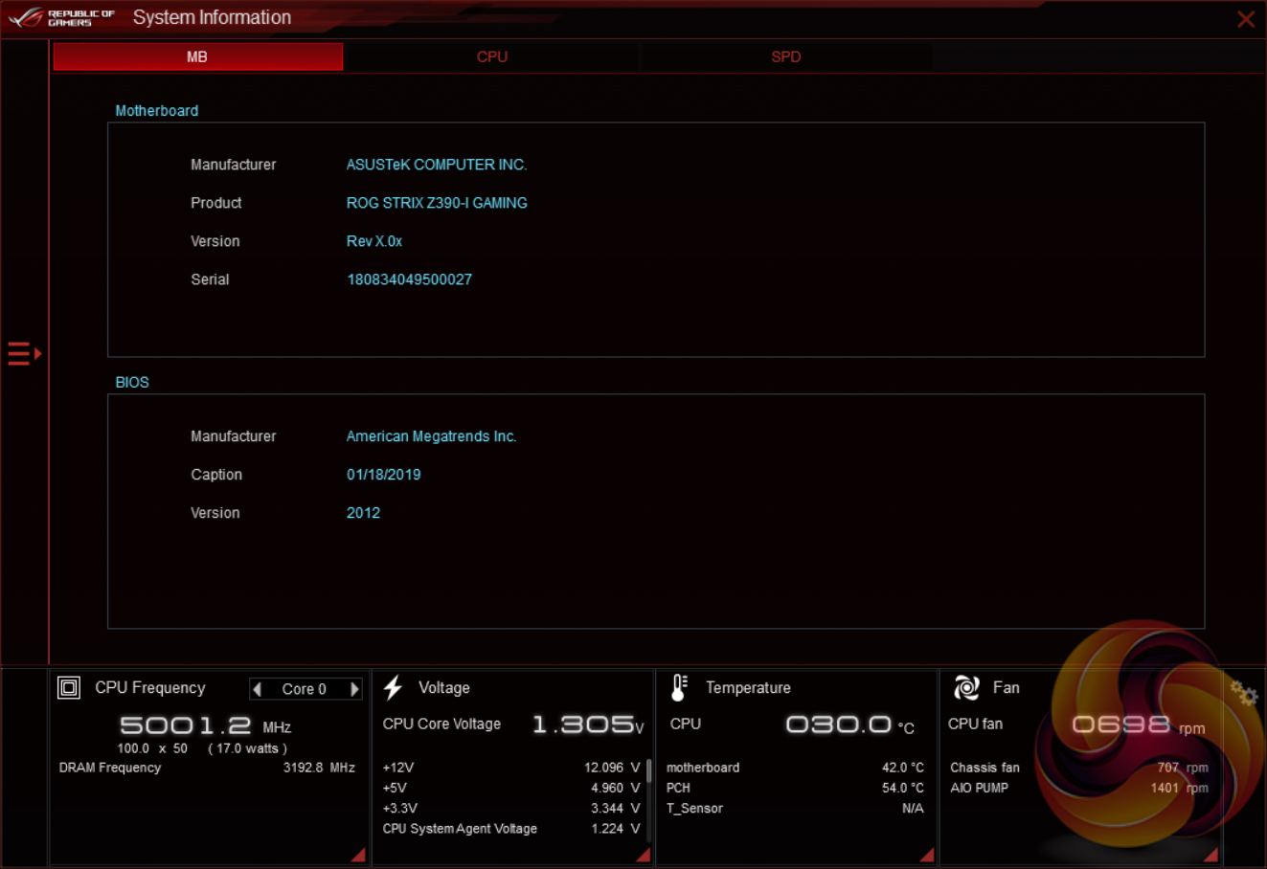The width and height of the screenshot is (1267, 869).
Task: Click the AIO PUMP 1401 rpm value
Action: 1180,788
